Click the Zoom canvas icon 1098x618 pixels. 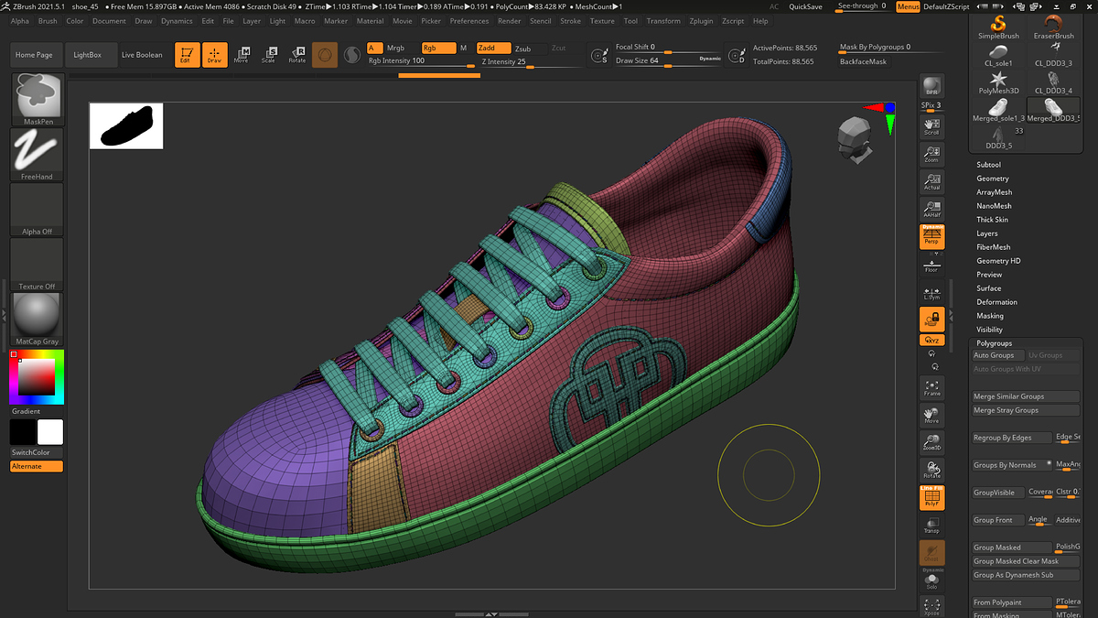[932, 154]
